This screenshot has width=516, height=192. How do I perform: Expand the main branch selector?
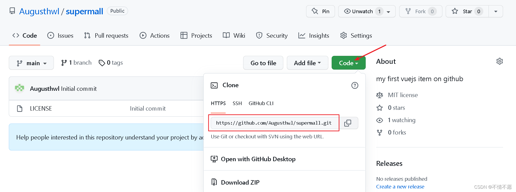coord(31,63)
